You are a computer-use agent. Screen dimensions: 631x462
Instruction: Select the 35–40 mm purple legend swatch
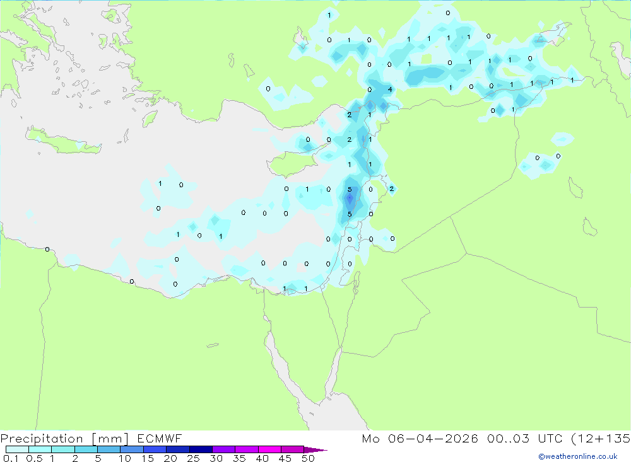247,449
